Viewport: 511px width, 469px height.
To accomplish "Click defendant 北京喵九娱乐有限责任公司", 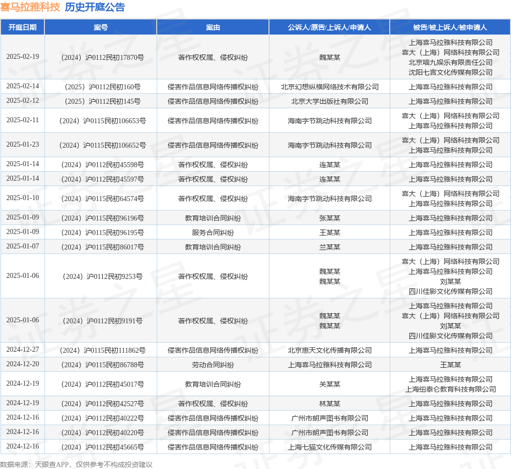I will pos(451,62).
